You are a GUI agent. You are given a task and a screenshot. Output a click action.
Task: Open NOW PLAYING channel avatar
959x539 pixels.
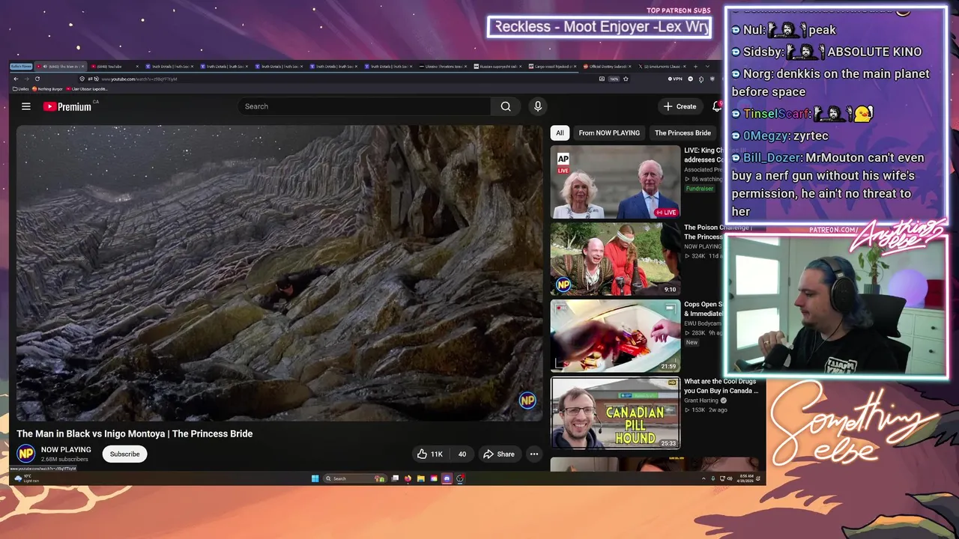point(26,454)
